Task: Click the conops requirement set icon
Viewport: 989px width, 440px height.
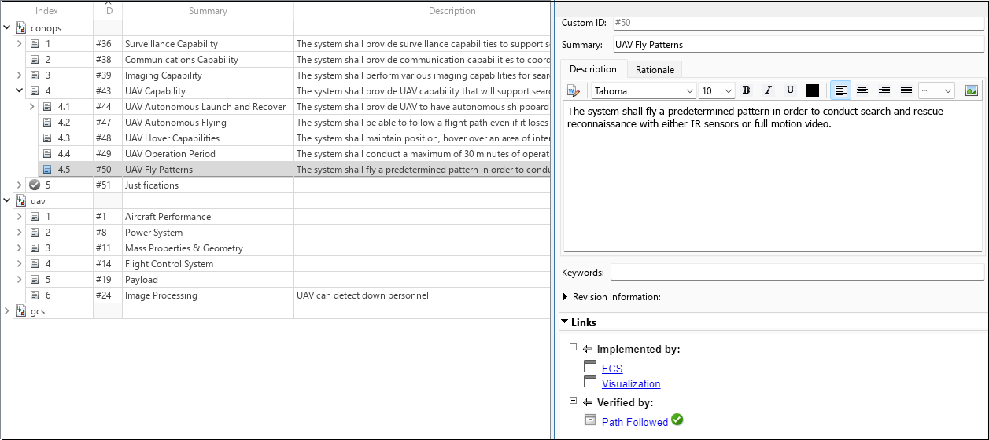Action: click(x=21, y=28)
